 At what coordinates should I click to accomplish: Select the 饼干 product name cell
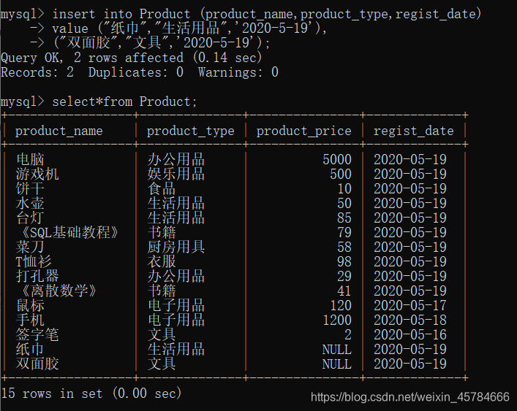click(x=30, y=188)
